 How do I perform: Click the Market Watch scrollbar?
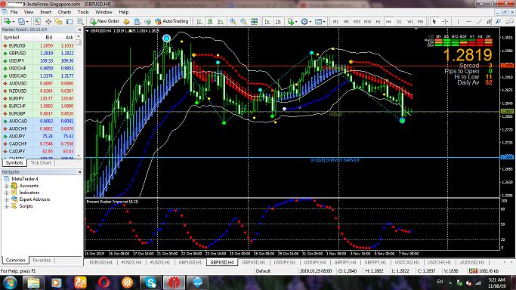point(79,95)
